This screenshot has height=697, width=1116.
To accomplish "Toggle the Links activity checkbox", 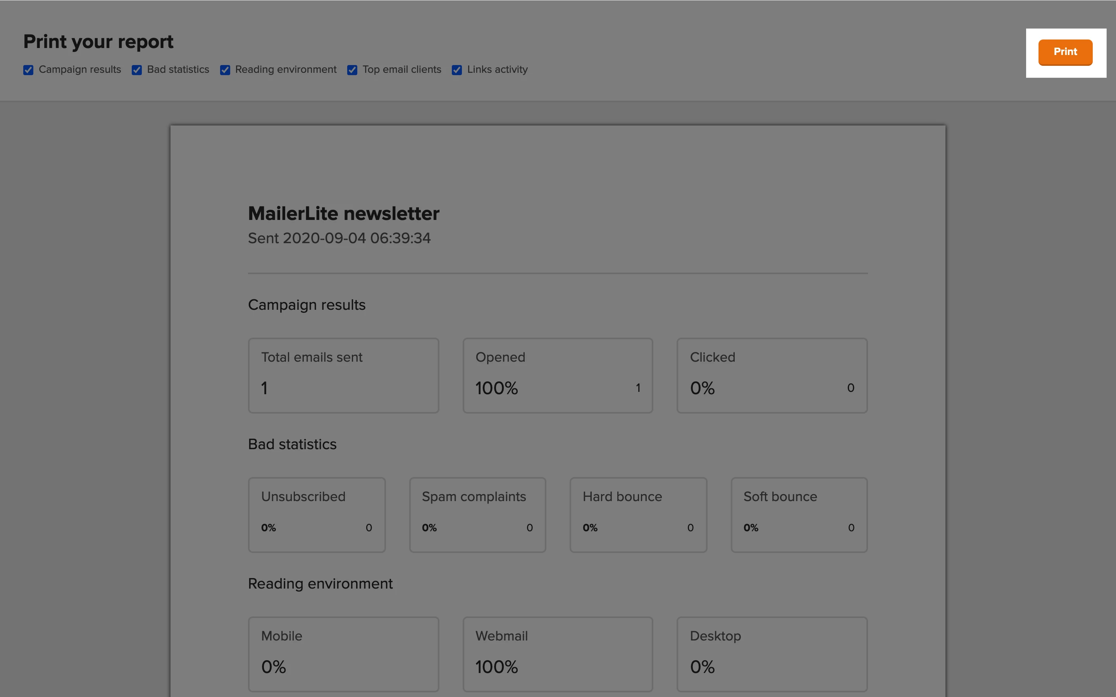I will coord(456,70).
